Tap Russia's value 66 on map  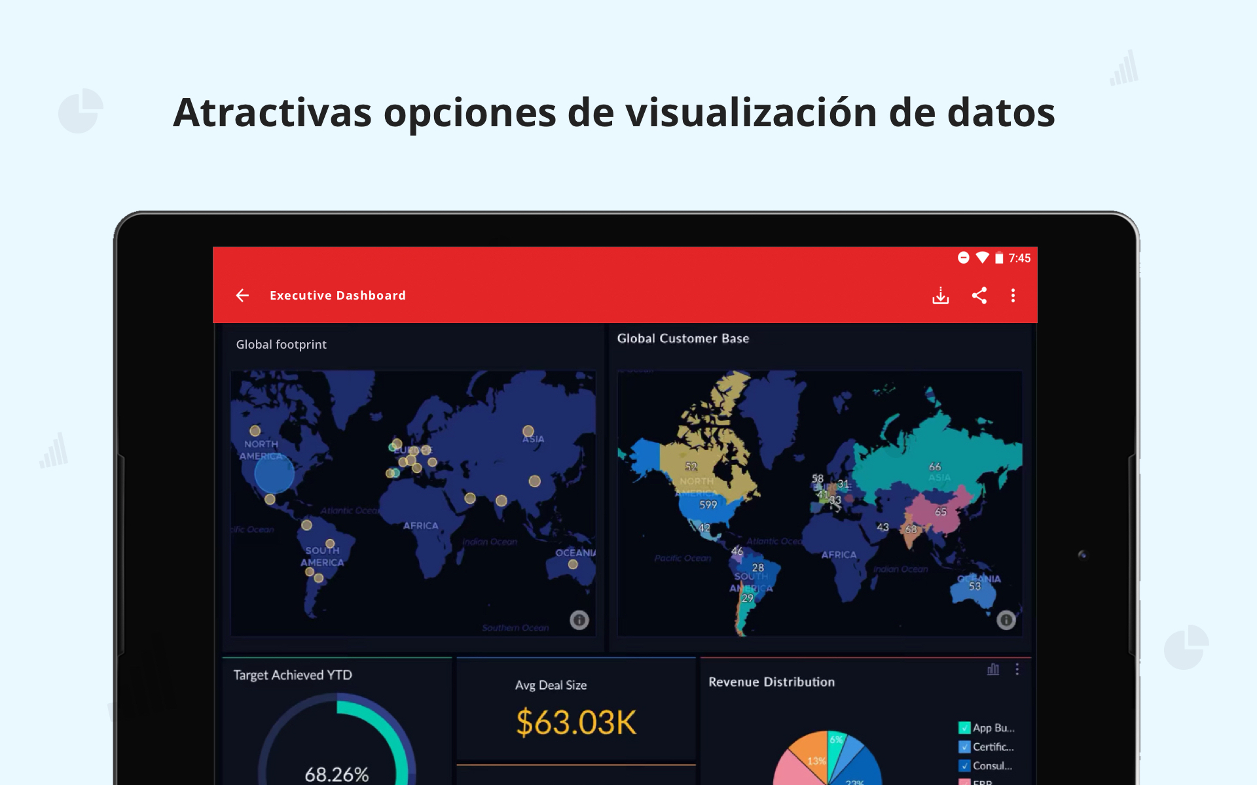[x=935, y=466]
